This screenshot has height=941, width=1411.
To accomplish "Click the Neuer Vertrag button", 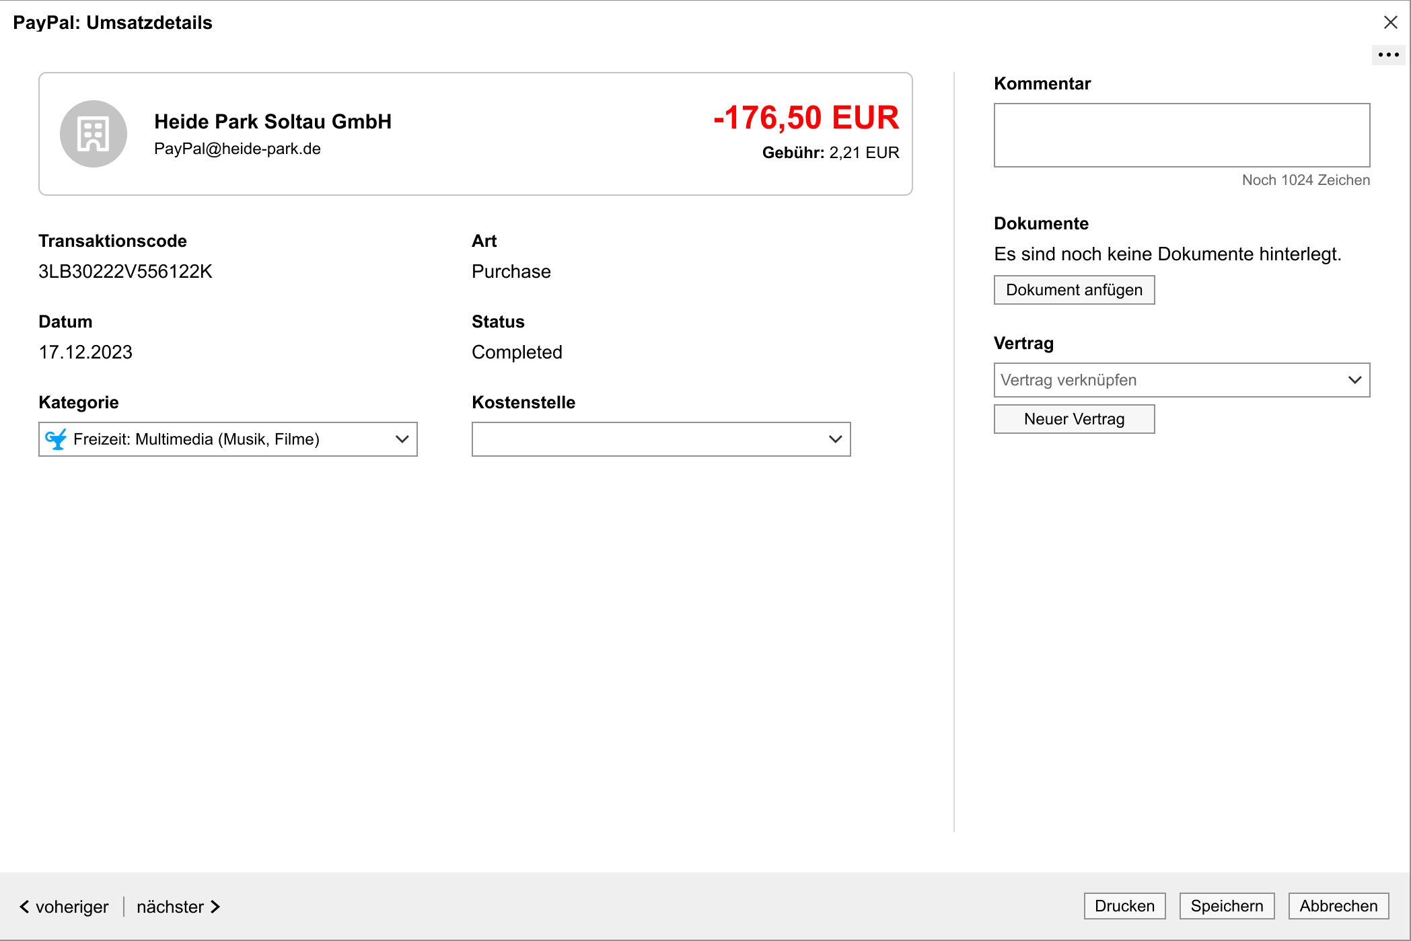I will (1074, 418).
